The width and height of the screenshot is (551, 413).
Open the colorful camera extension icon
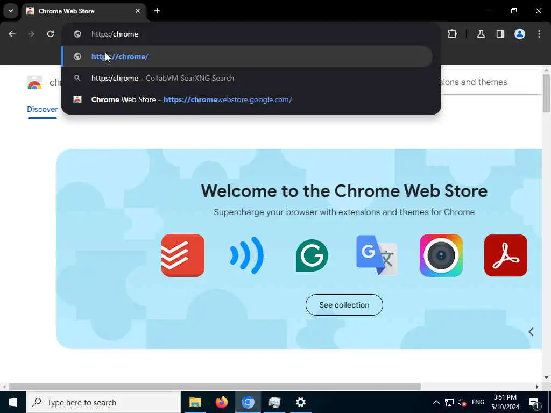coord(441,255)
